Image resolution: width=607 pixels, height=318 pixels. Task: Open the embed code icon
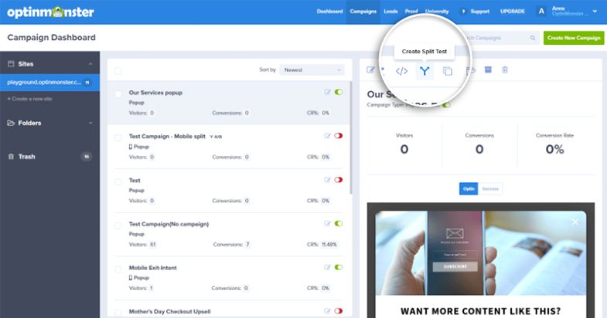point(401,71)
